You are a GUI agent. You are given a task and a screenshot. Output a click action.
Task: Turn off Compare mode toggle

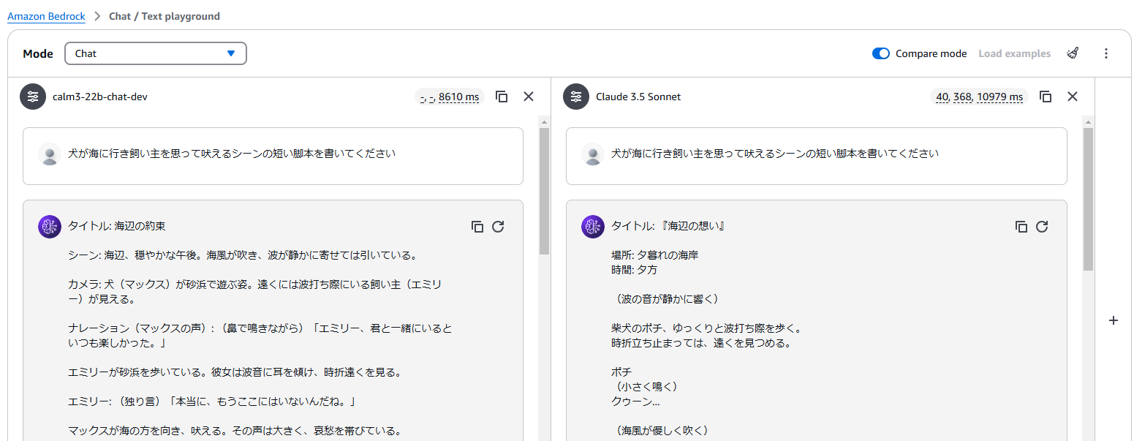coord(881,53)
